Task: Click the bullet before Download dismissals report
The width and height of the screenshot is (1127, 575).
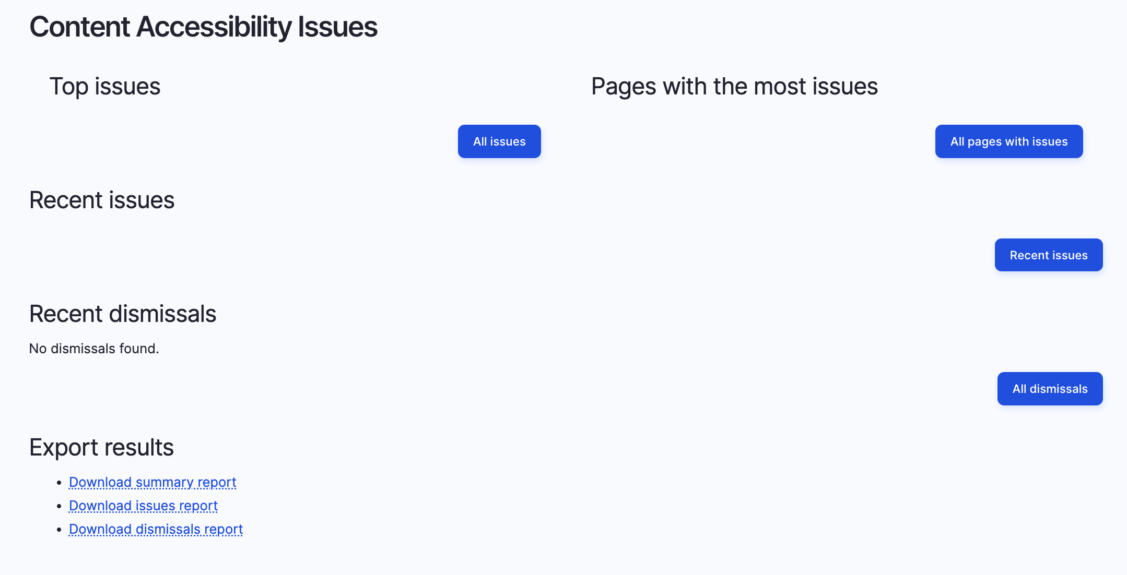Action: 59,530
